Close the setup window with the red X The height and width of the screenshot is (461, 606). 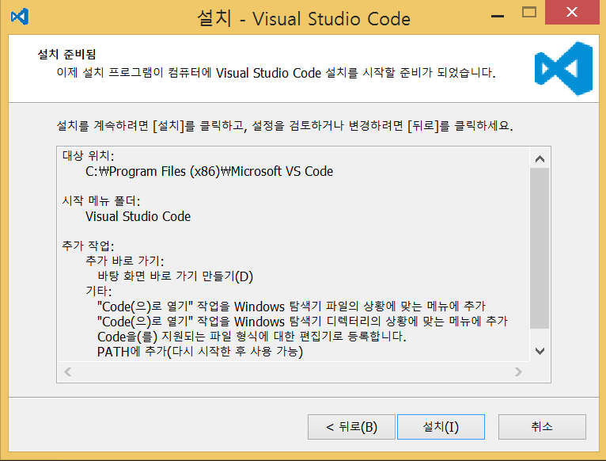[572, 12]
